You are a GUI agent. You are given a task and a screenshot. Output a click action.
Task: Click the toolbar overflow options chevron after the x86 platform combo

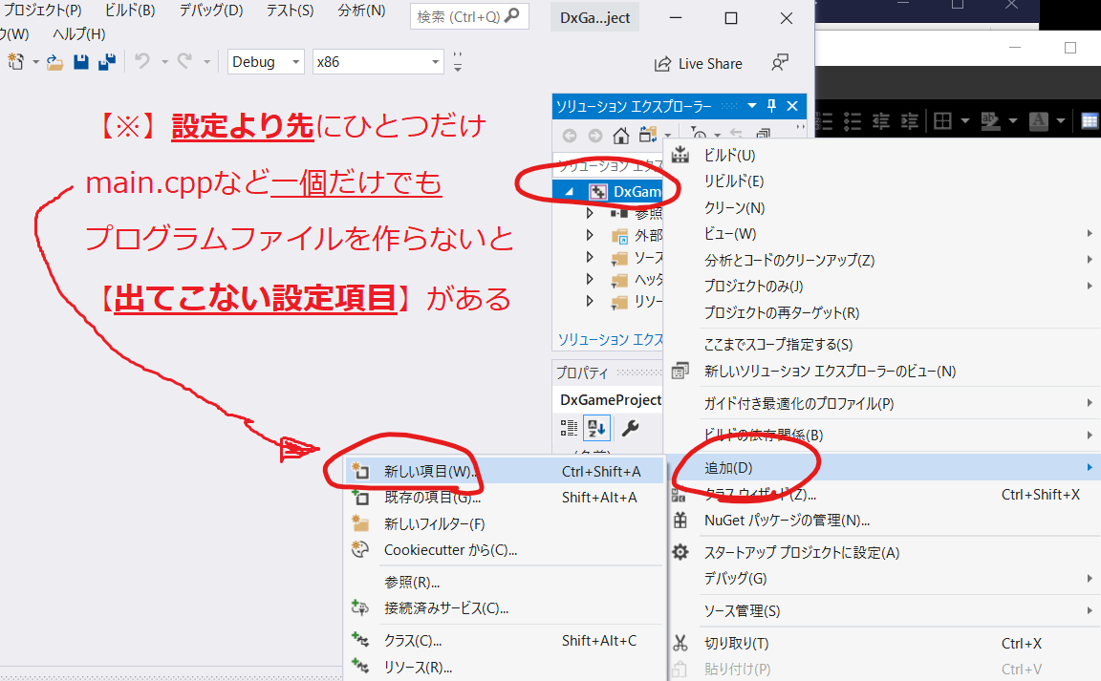458,62
